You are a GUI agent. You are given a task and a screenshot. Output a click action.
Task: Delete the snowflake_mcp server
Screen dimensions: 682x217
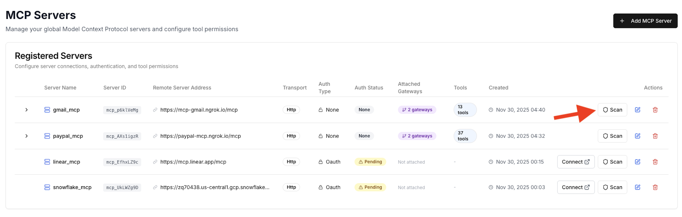(x=655, y=187)
